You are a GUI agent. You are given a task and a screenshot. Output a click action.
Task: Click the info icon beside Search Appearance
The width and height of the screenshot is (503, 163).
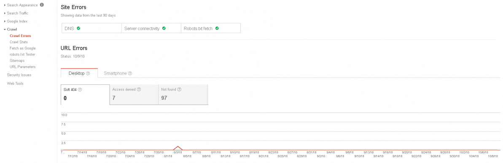click(x=42, y=5)
